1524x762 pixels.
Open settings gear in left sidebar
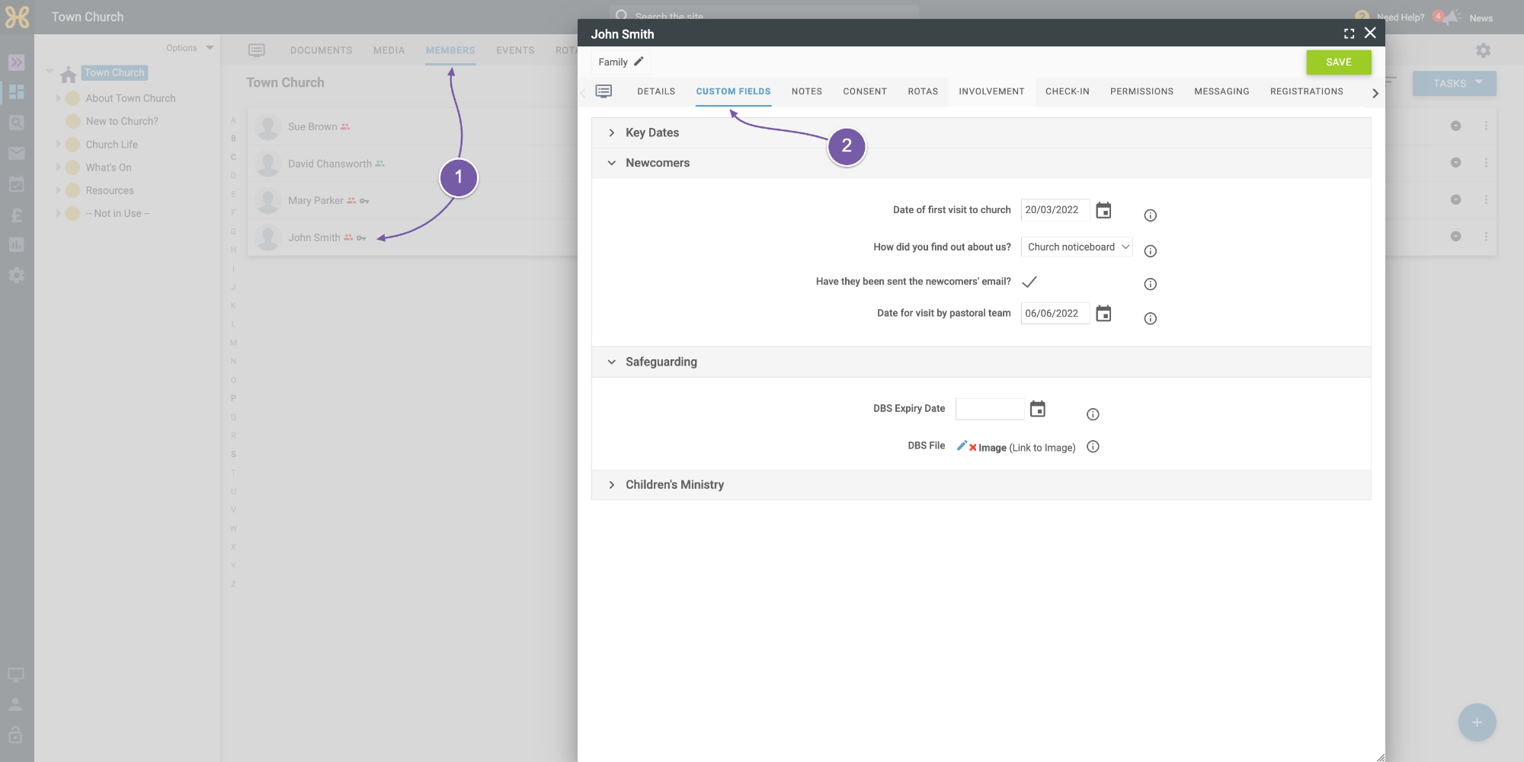[16, 275]
